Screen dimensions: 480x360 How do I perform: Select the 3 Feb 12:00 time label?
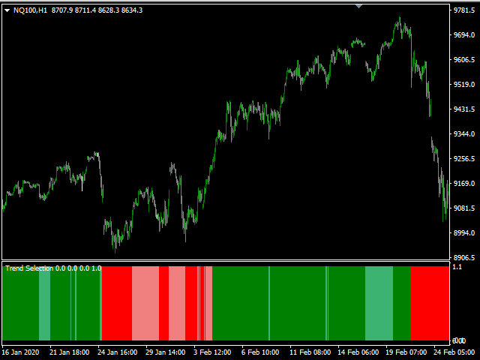(213, 351)
